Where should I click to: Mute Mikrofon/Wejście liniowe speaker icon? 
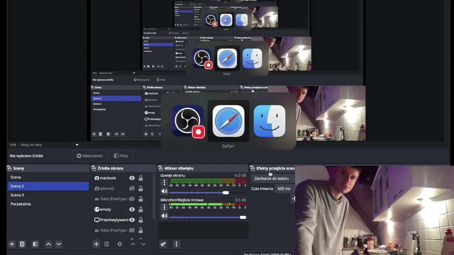(164, 216)
